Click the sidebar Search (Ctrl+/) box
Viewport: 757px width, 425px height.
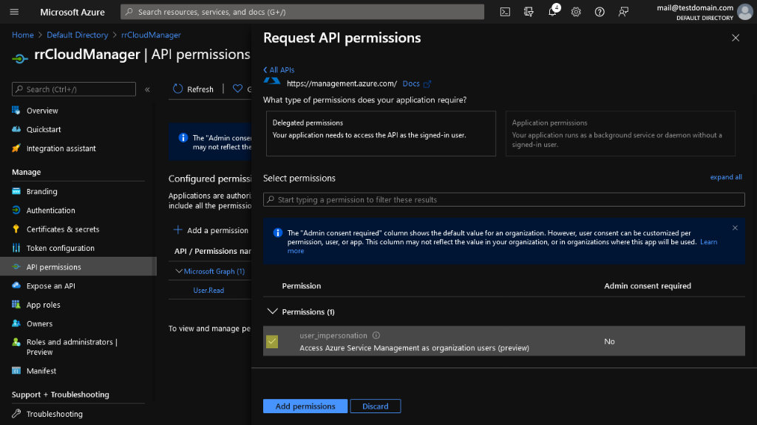(x=74, y=89)
